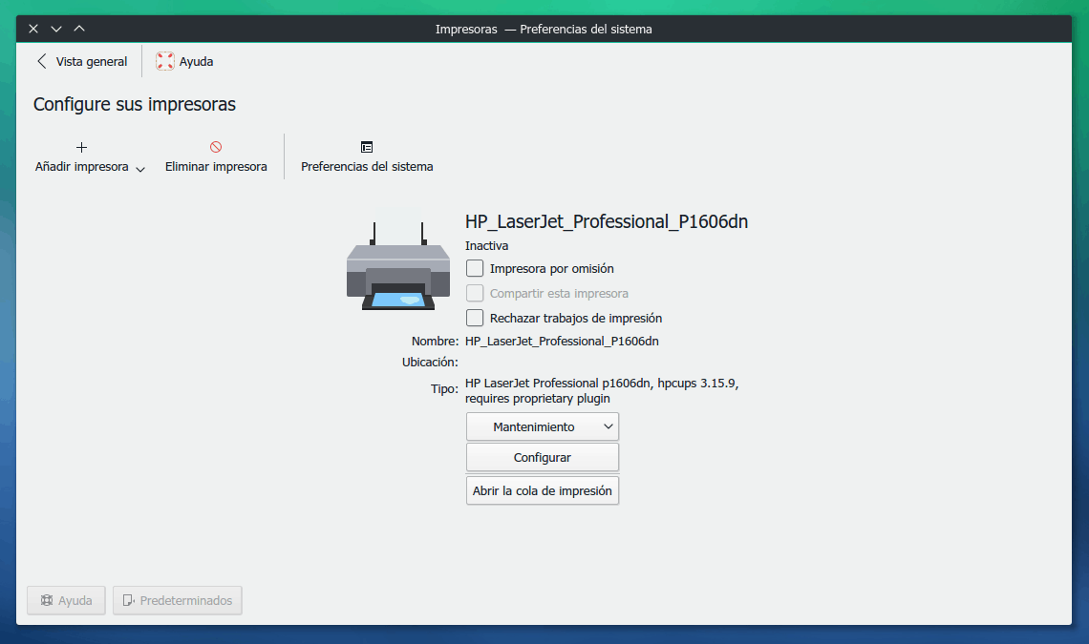Click the red Ayuda lifesaver icon
1089x644 pixels.
pyautogui.click(x=164, y=60)
